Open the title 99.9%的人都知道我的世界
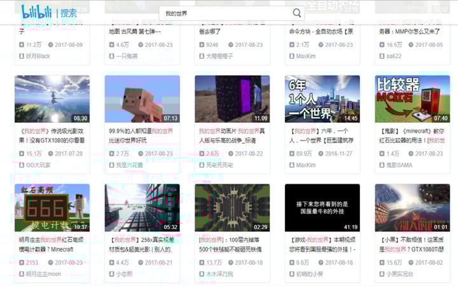 141,136
